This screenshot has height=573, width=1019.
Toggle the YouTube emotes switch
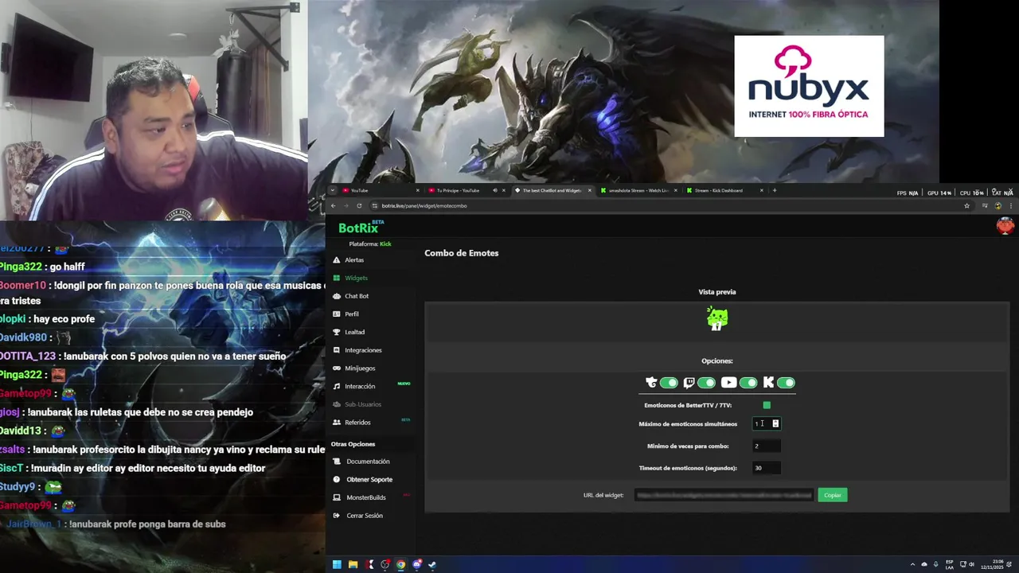click(748, 383)
